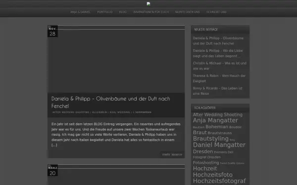Select the 'Brautstrauss' tag
Viewport: 297px width, 185px height.
pos(220,133)
